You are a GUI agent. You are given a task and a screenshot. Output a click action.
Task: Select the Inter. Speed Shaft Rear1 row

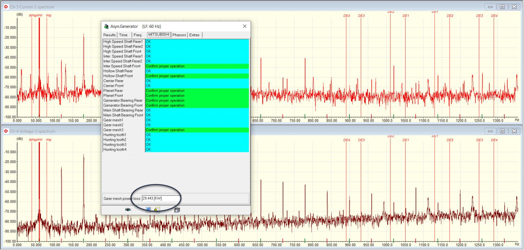coord(176,56)
